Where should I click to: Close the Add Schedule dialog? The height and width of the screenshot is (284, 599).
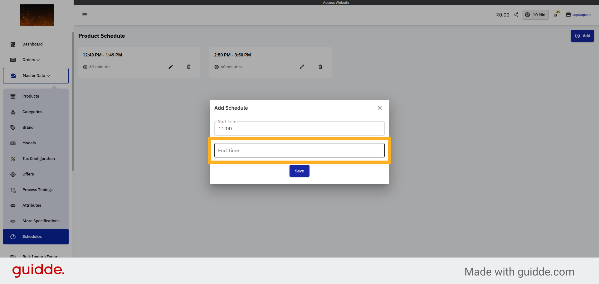click(x=379, y=108)
